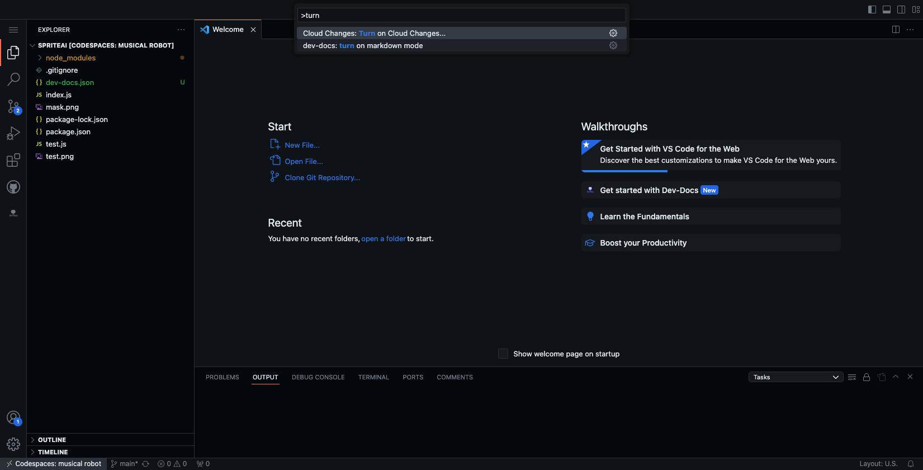Switch to the Terminal tab
The image size is (923, 470).
(x=373, y=377)
